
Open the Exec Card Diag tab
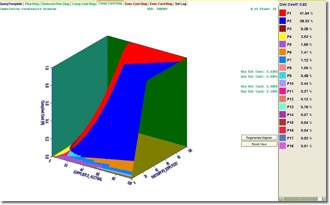(x=161, y=4)
